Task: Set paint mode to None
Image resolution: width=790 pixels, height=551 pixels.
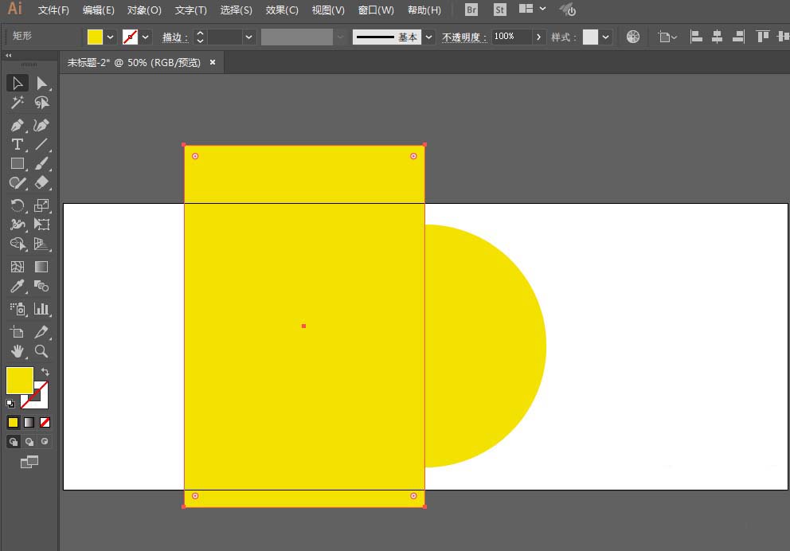Action: click(x=45, y=423)
